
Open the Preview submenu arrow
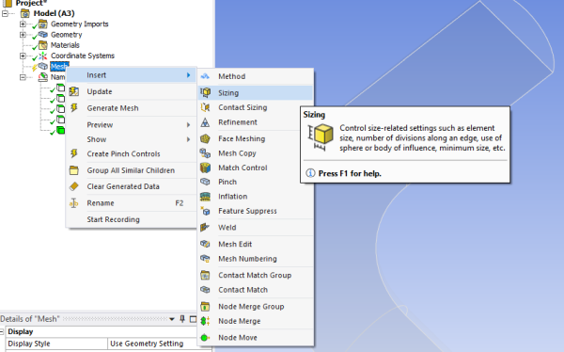189,124
